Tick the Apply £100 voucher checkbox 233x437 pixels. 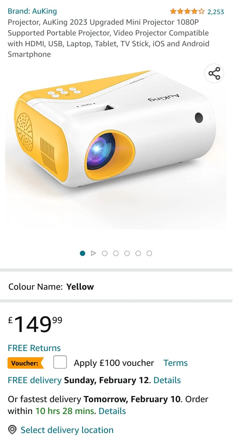point(60,362)
